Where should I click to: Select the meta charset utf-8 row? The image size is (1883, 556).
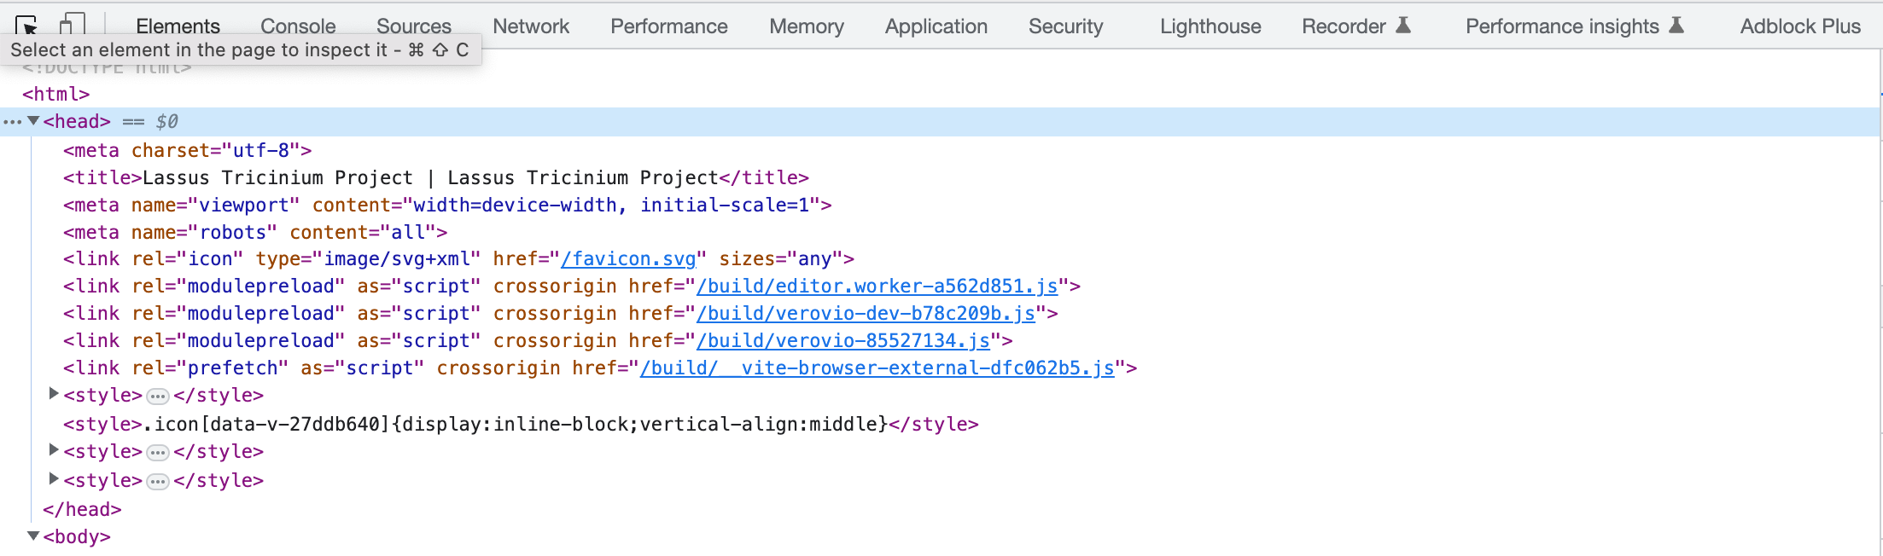pos(939,151)
